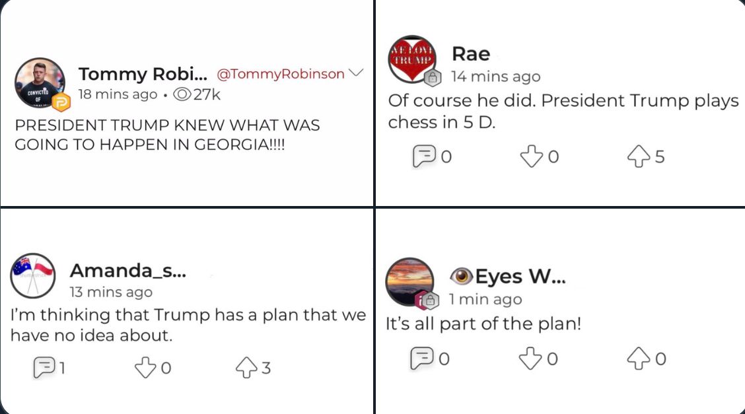The height and width of the screenshot is (414, 745).
Task: Upvote the "It's all part of the plan!" reply
Action: [x=638, y=358]
